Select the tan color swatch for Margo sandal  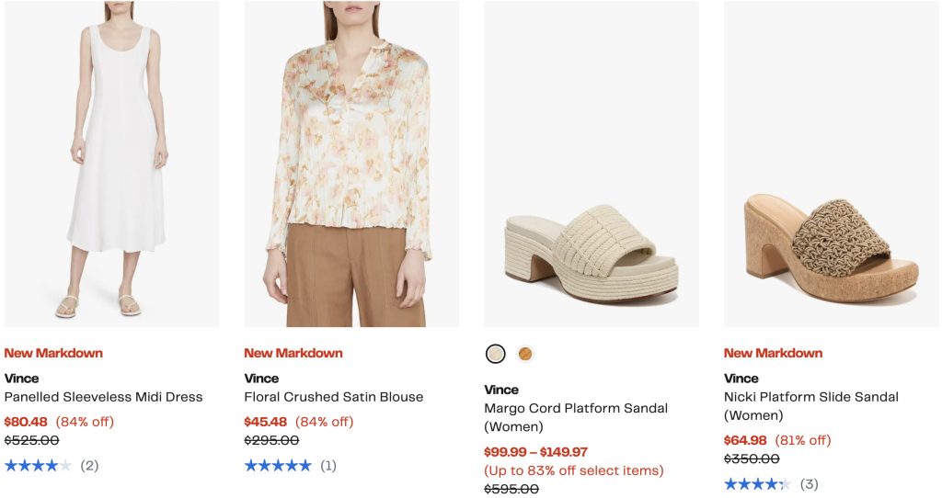(x=525, y=354)
